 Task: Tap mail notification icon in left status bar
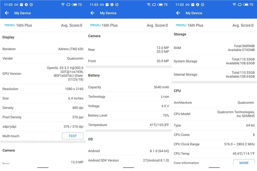(x=21, y=4)
